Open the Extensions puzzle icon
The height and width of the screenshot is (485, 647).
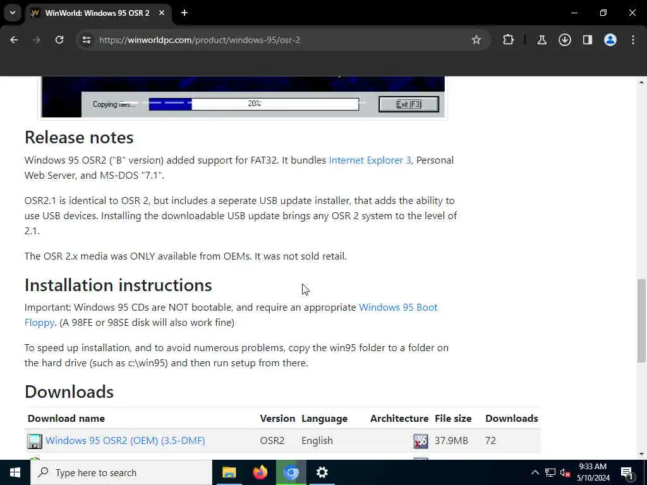coord(509,40)
